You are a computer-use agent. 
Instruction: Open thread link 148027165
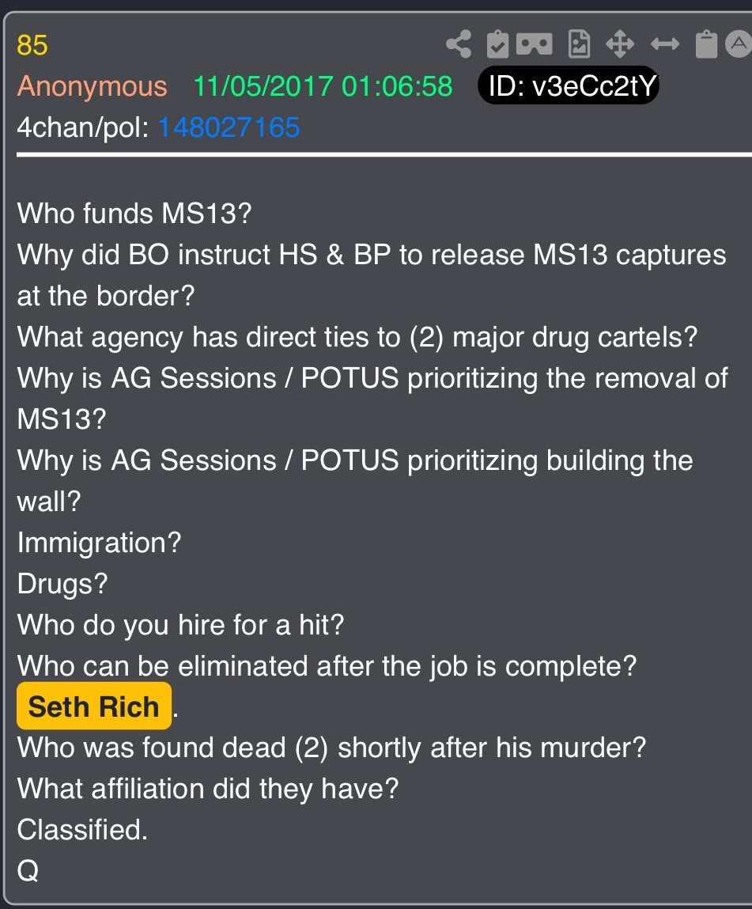click(229, 127)
